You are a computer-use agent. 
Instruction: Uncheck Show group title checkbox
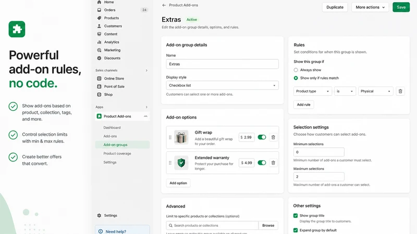pos(296,216)
